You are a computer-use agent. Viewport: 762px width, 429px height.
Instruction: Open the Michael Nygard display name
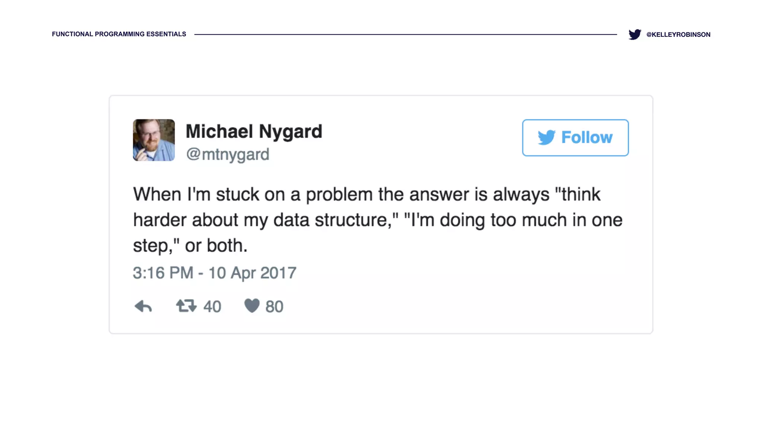pyautogui.click(x=254, y=131)
